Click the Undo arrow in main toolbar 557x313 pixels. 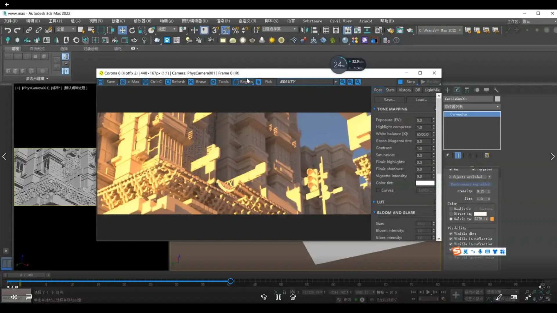8,30
